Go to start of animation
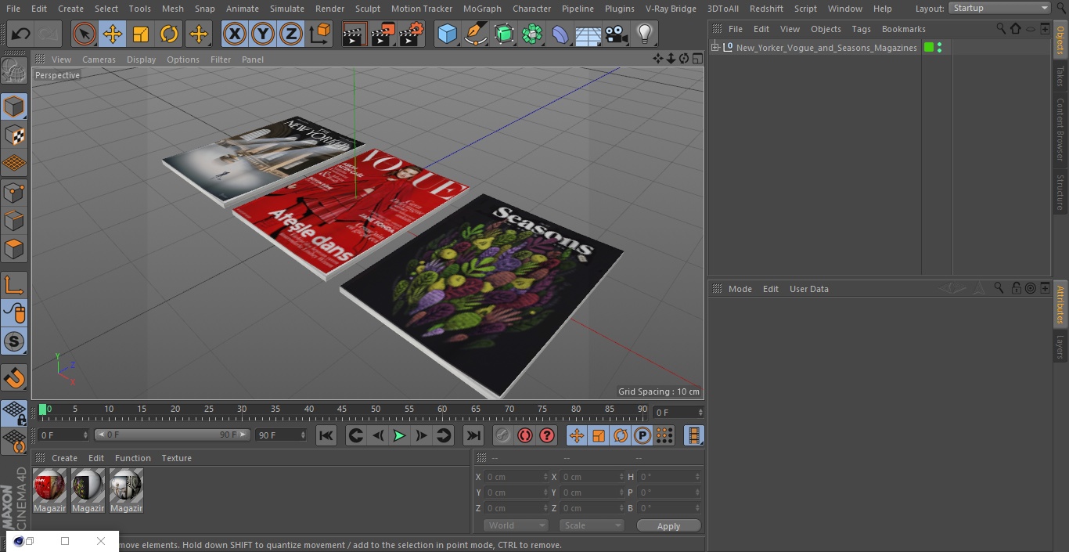 pos(326,435)
